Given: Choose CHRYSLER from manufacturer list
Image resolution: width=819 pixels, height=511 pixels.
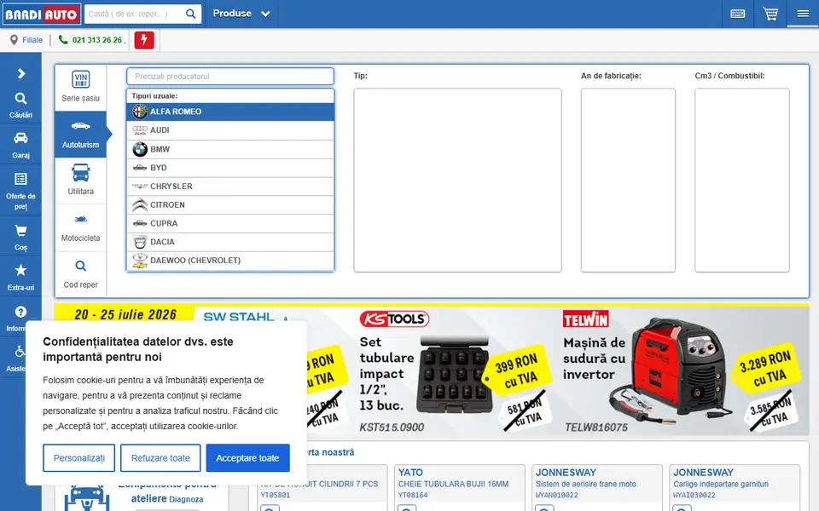Looking at the screenshot, I should 230,187.
